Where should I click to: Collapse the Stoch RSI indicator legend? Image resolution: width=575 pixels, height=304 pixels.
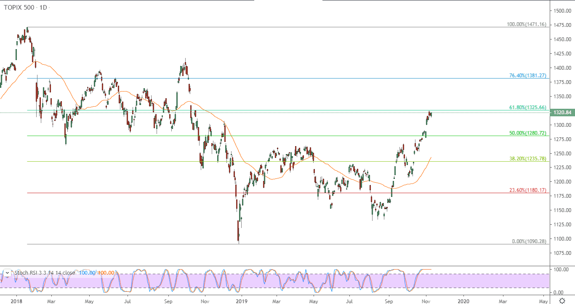pos(7,273)
